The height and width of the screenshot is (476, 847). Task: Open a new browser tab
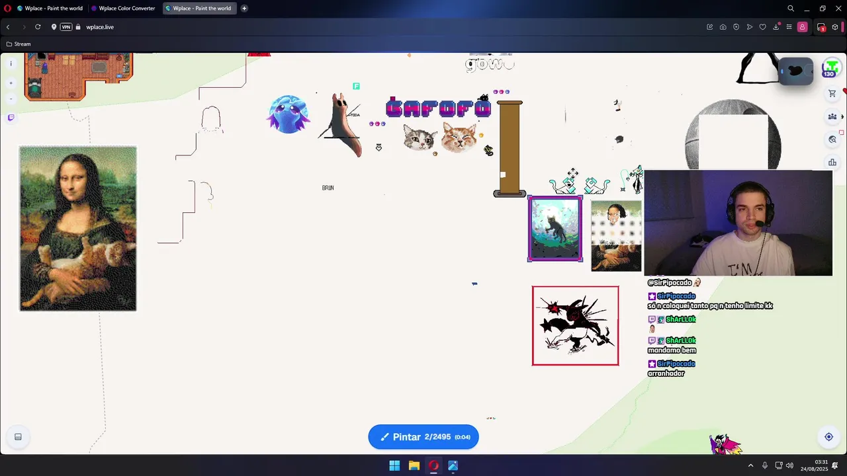244,9
